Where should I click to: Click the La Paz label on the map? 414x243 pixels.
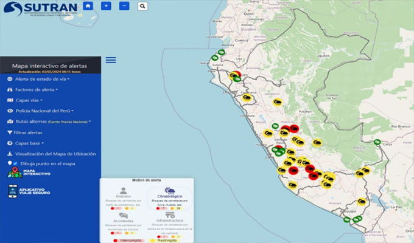click(x=396, y=207)
